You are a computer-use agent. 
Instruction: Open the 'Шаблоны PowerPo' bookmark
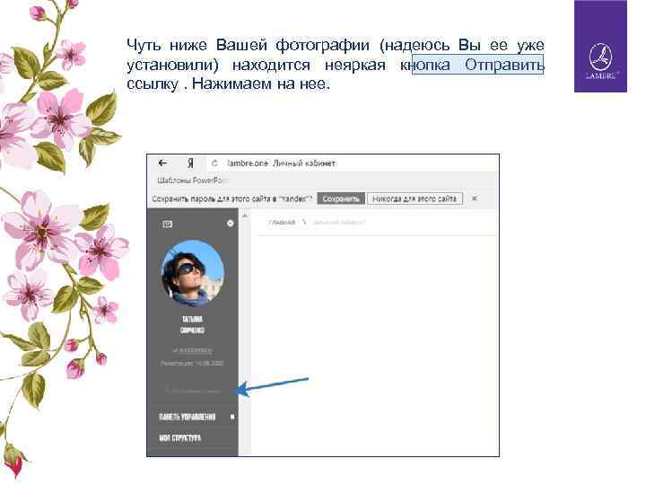[192, 181]
